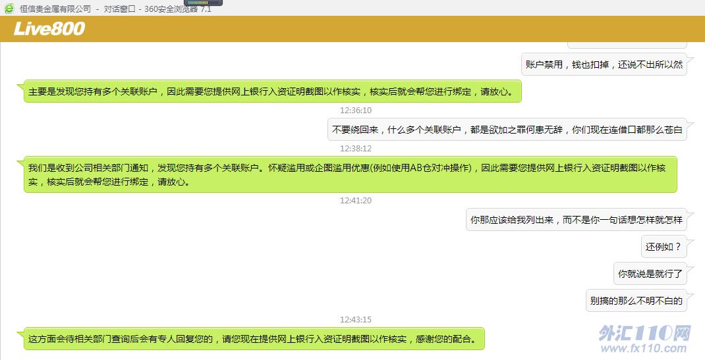Viewport: 705px width, 360px height.
Task: Select the green message starting with 这方面会待
Action: [x=254, y=340]
